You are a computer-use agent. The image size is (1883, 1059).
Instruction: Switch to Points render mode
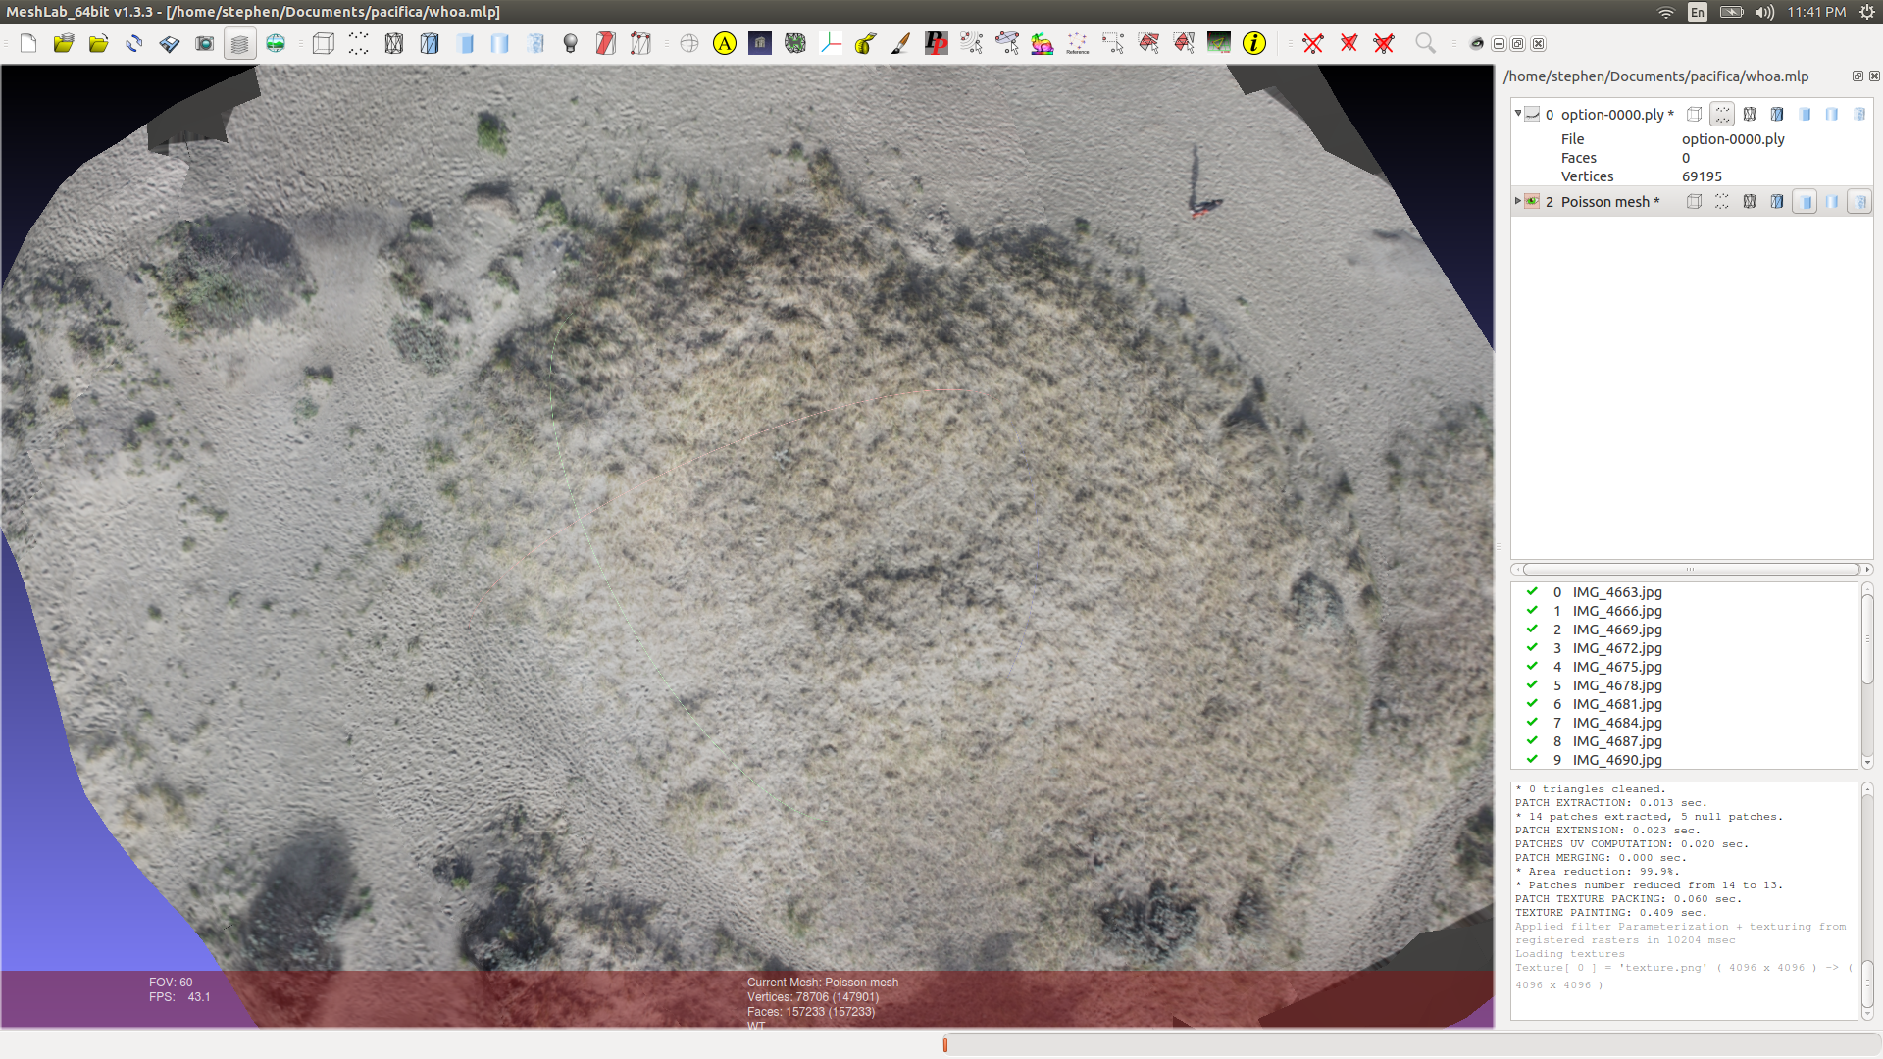pyautogui.click(x=359, y=43)
